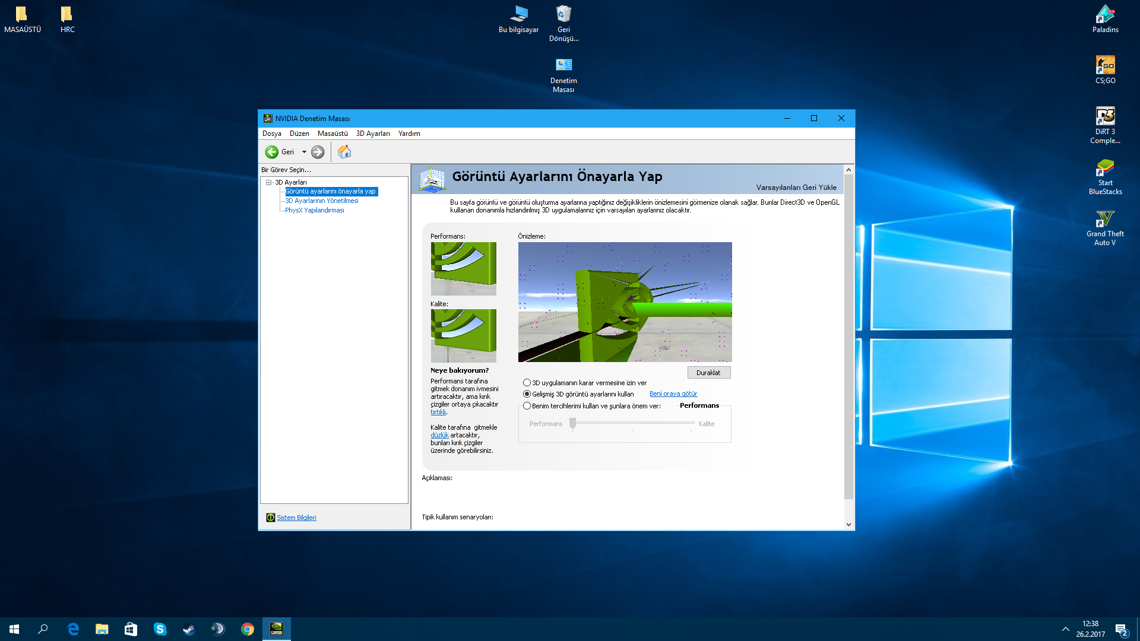The image size is (1140, 641).
Task: Open the Geri button history dropdown arrow
Action: click(304, 152)
